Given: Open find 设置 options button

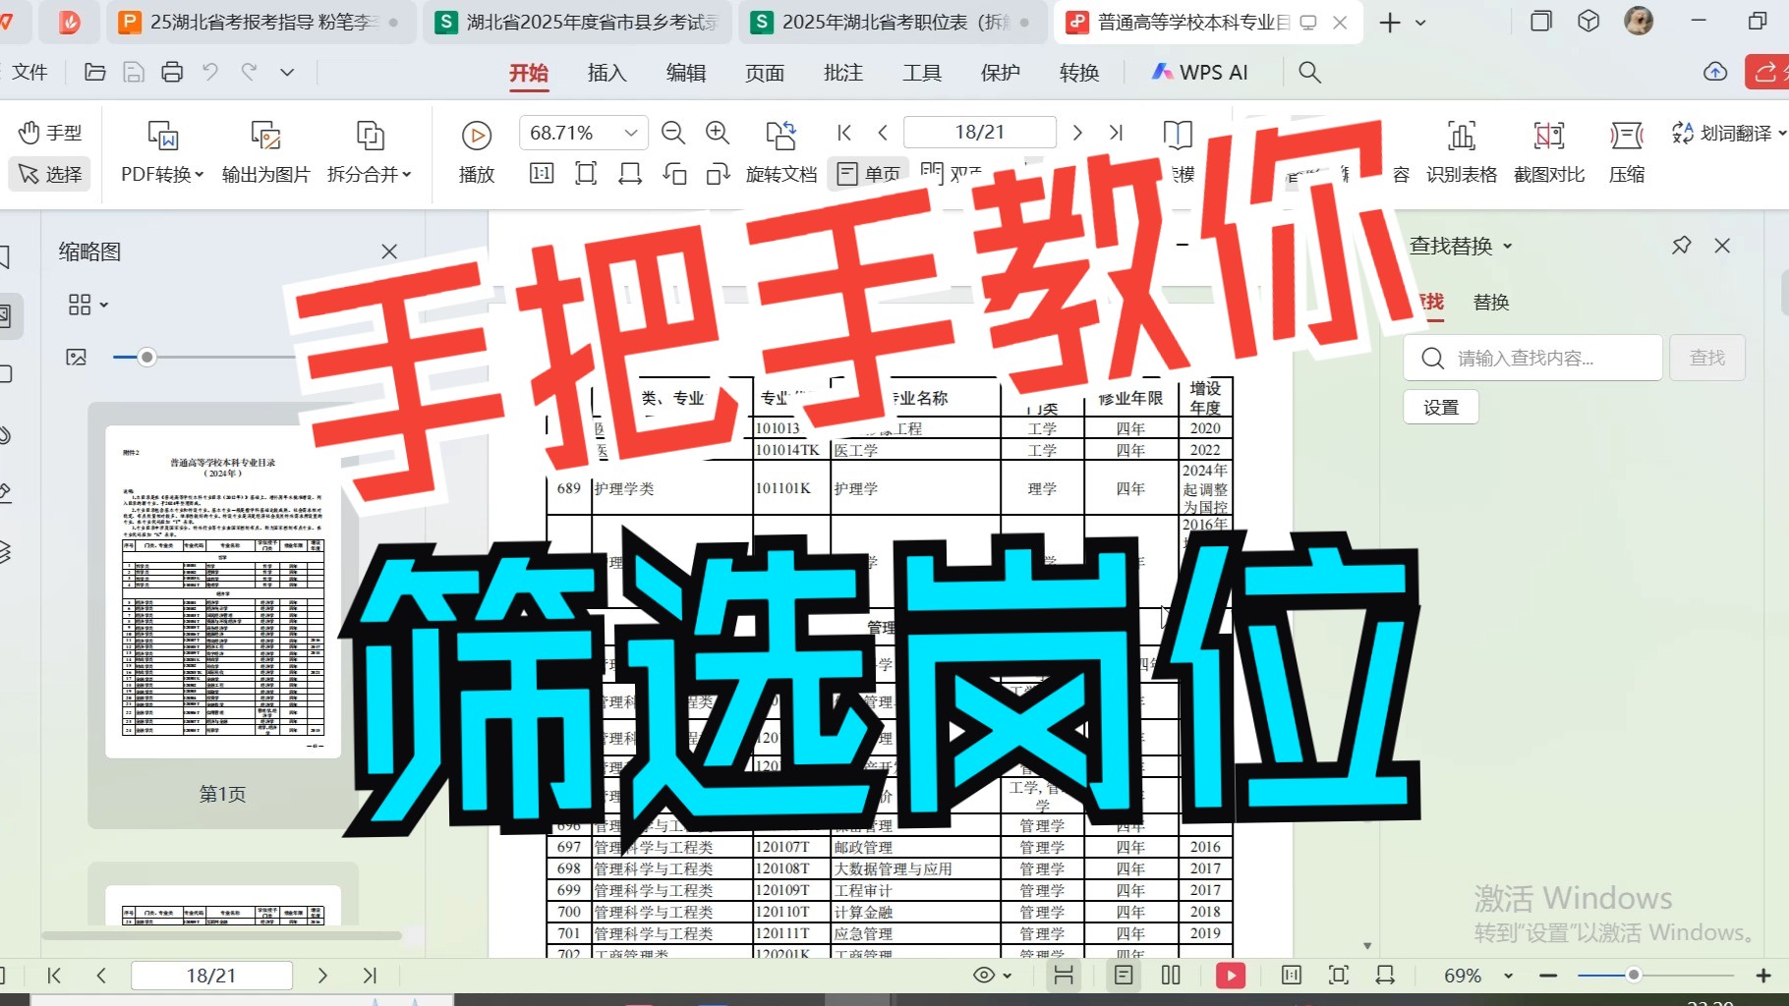Looking at the screenshot, I should (1441, 407).
